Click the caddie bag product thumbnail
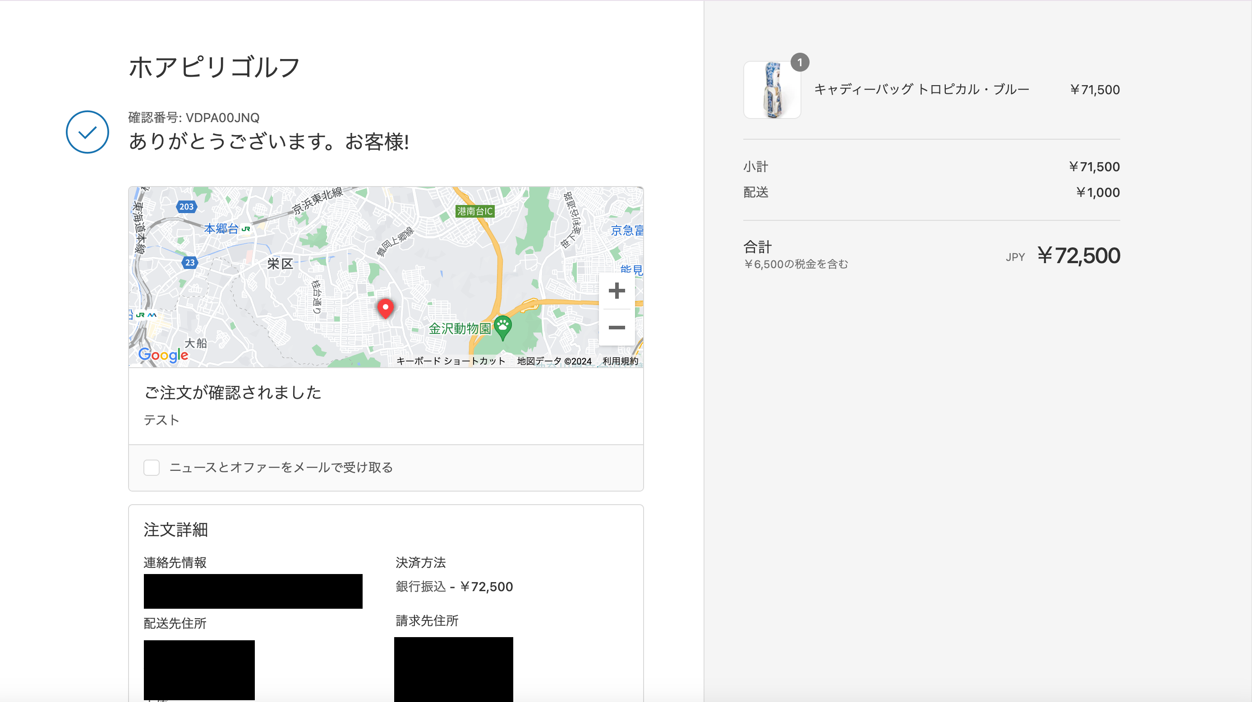 (x=772, y=90)
